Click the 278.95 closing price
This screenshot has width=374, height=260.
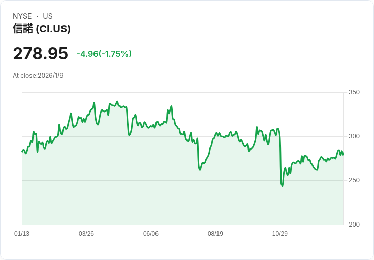40,54
